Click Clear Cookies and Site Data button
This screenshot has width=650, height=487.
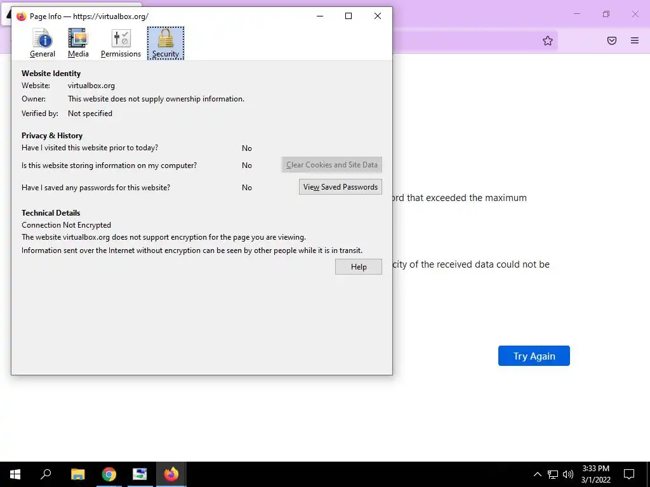tap(331, 165)
